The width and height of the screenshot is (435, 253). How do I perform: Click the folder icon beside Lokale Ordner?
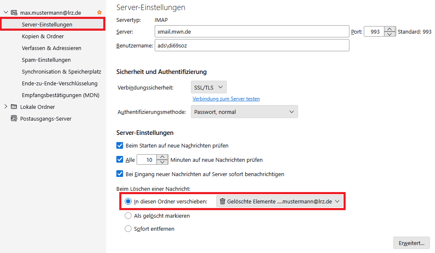click(14, 107)
